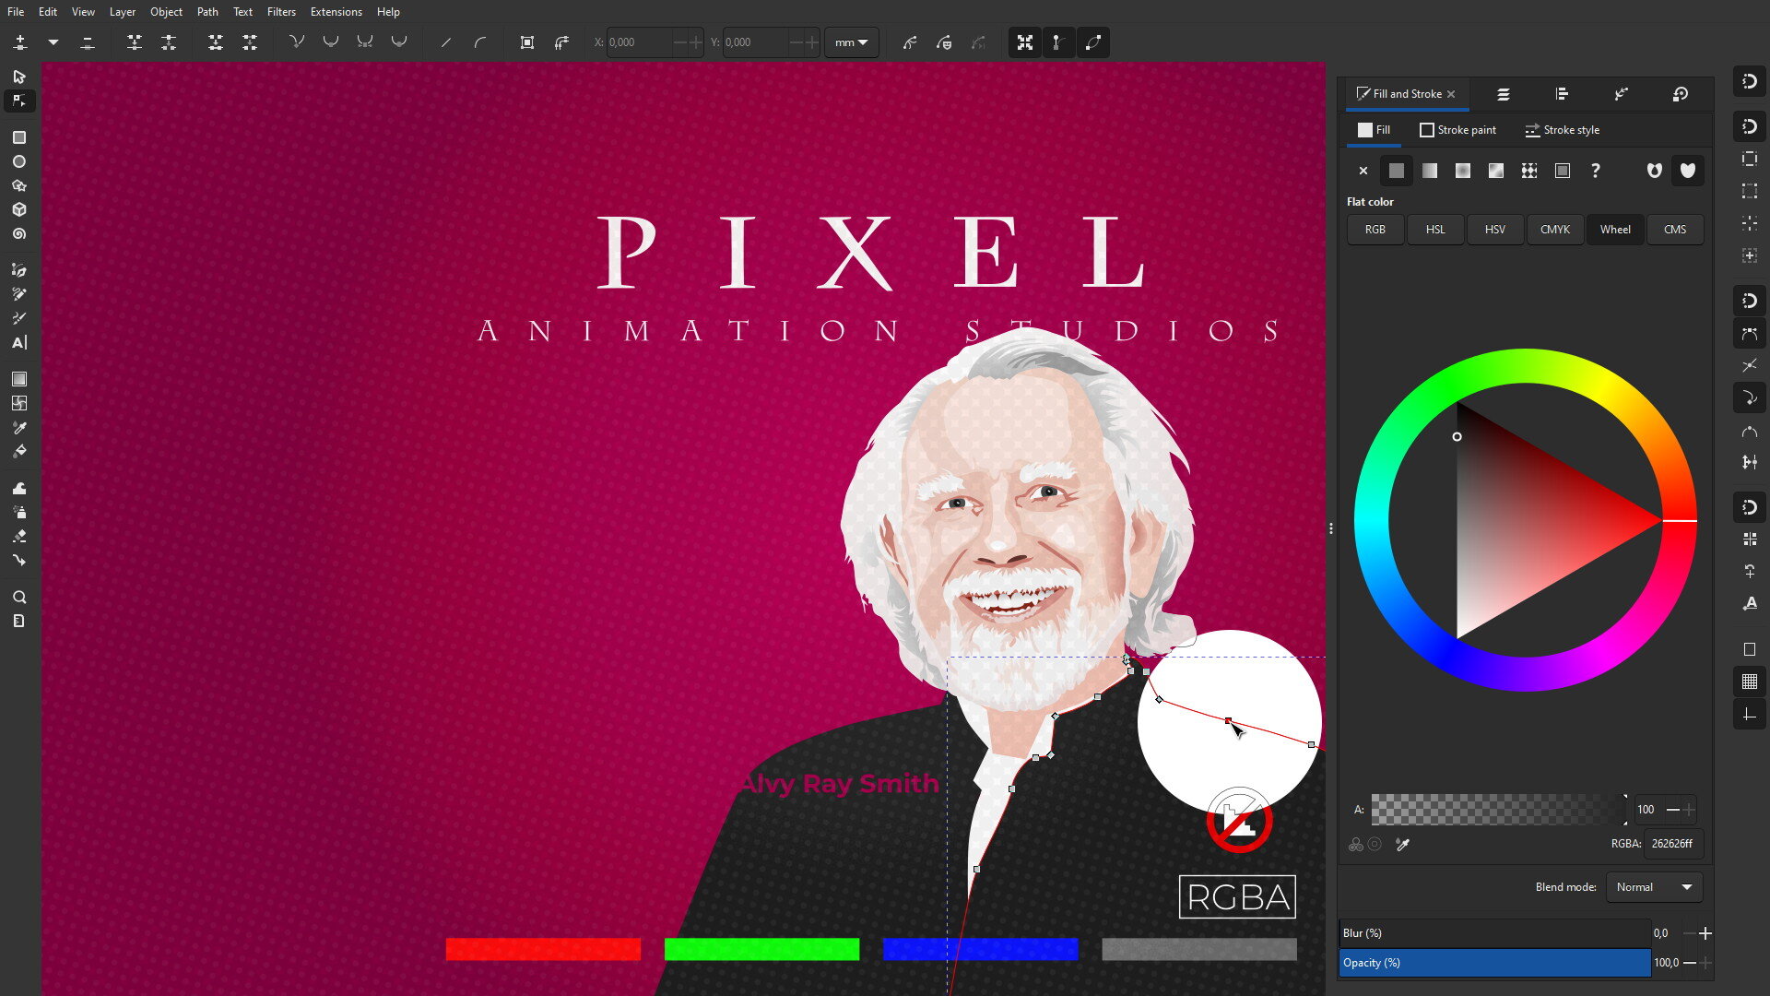This screenshot has height=996, width=1770.
Task: Select the Pencil freehand tool
Action: (x=19, y=294)
